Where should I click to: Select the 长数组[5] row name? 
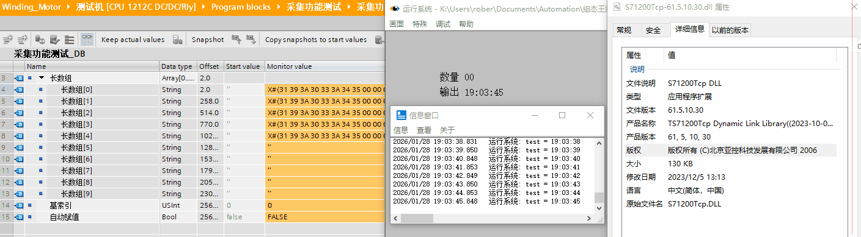76,147
